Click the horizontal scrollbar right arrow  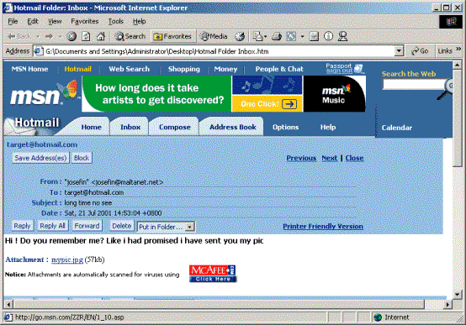click(x=447, y=304)
